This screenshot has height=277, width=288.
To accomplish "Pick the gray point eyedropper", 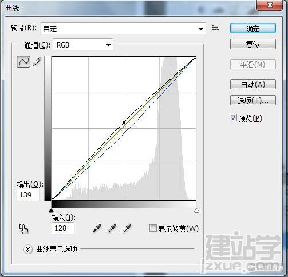I will (x=112, y=228).
